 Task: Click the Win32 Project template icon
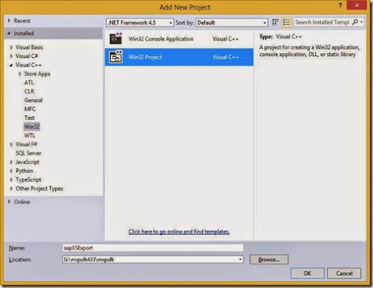(x=116, y=57)
